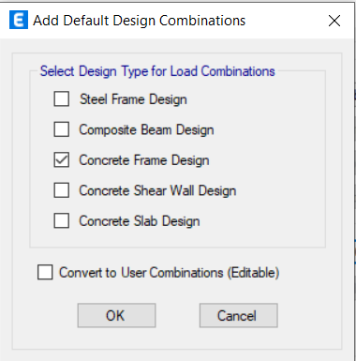Click the 'Concrete Frame Design' text label

(x=144, y=160)
